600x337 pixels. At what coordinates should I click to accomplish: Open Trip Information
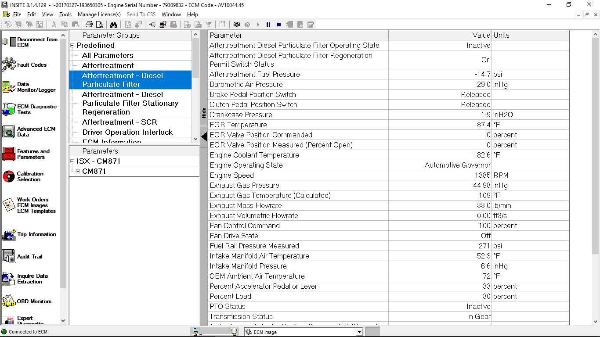click(29, 234)
